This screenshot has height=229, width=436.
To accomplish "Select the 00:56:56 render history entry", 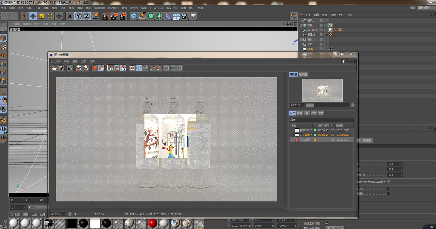I will pos(321,130).
